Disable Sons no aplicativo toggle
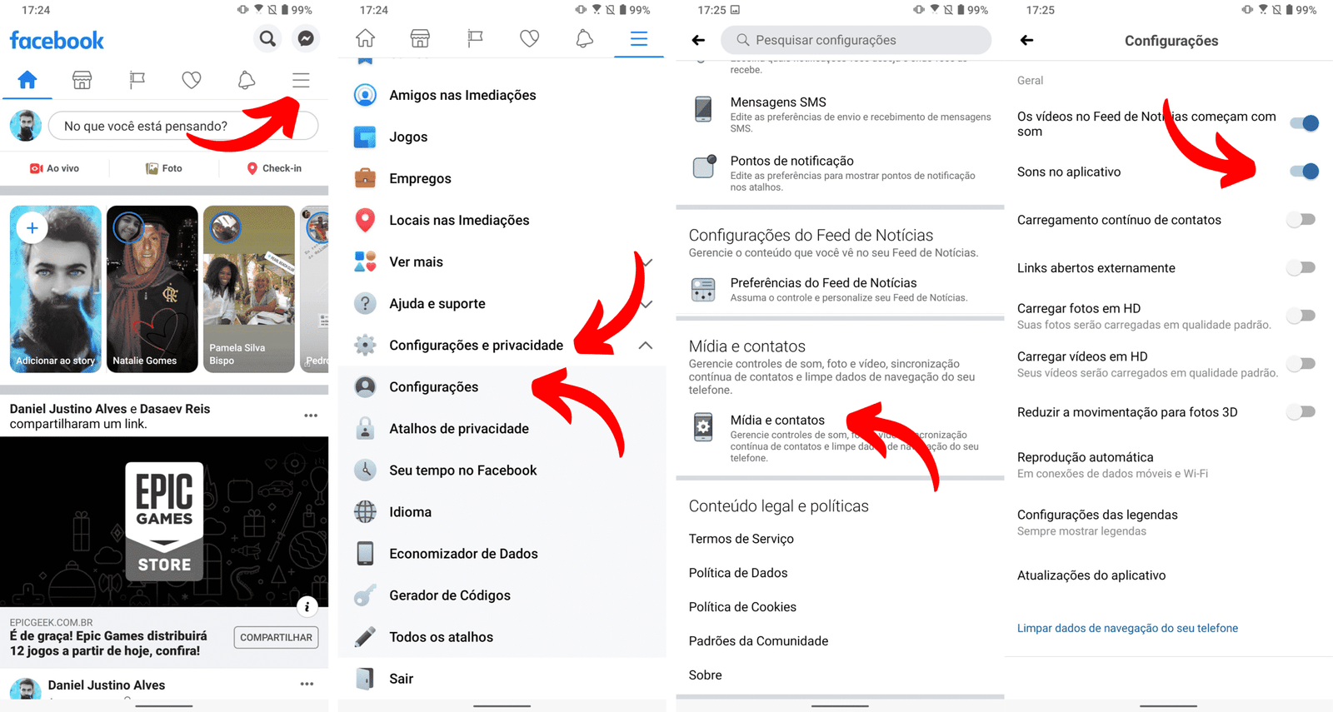This screenshot has width=1333, height=712. click(1303, 172)
